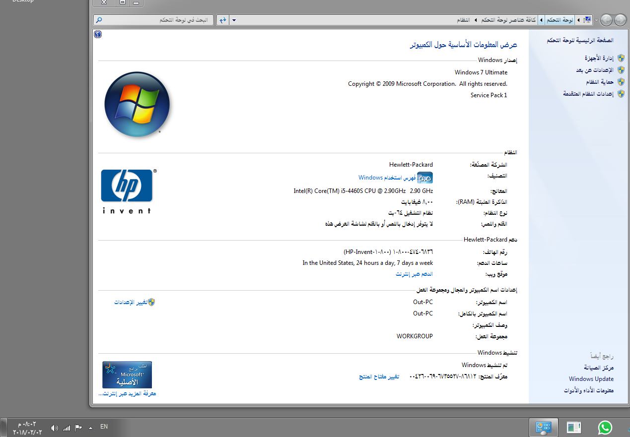Open Learn more online (معرفة المزيد عبر إنترنت) link
Viewport: 630px width, 437px height.
tap(128, 393)
